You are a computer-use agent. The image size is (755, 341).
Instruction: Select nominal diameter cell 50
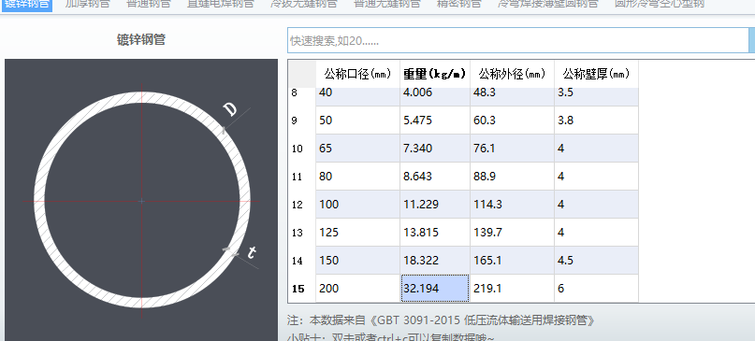tap(357, 121)
